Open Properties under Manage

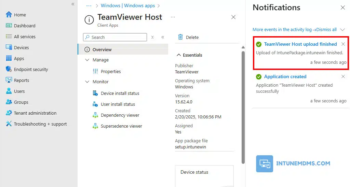(x=110, y=71)
